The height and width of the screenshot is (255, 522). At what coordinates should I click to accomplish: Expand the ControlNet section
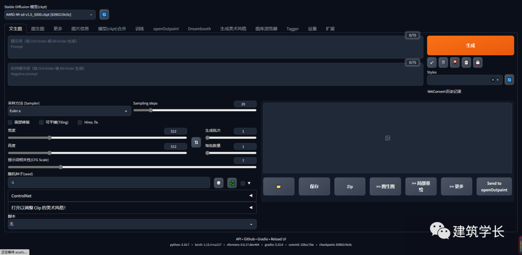click(132, 196)
